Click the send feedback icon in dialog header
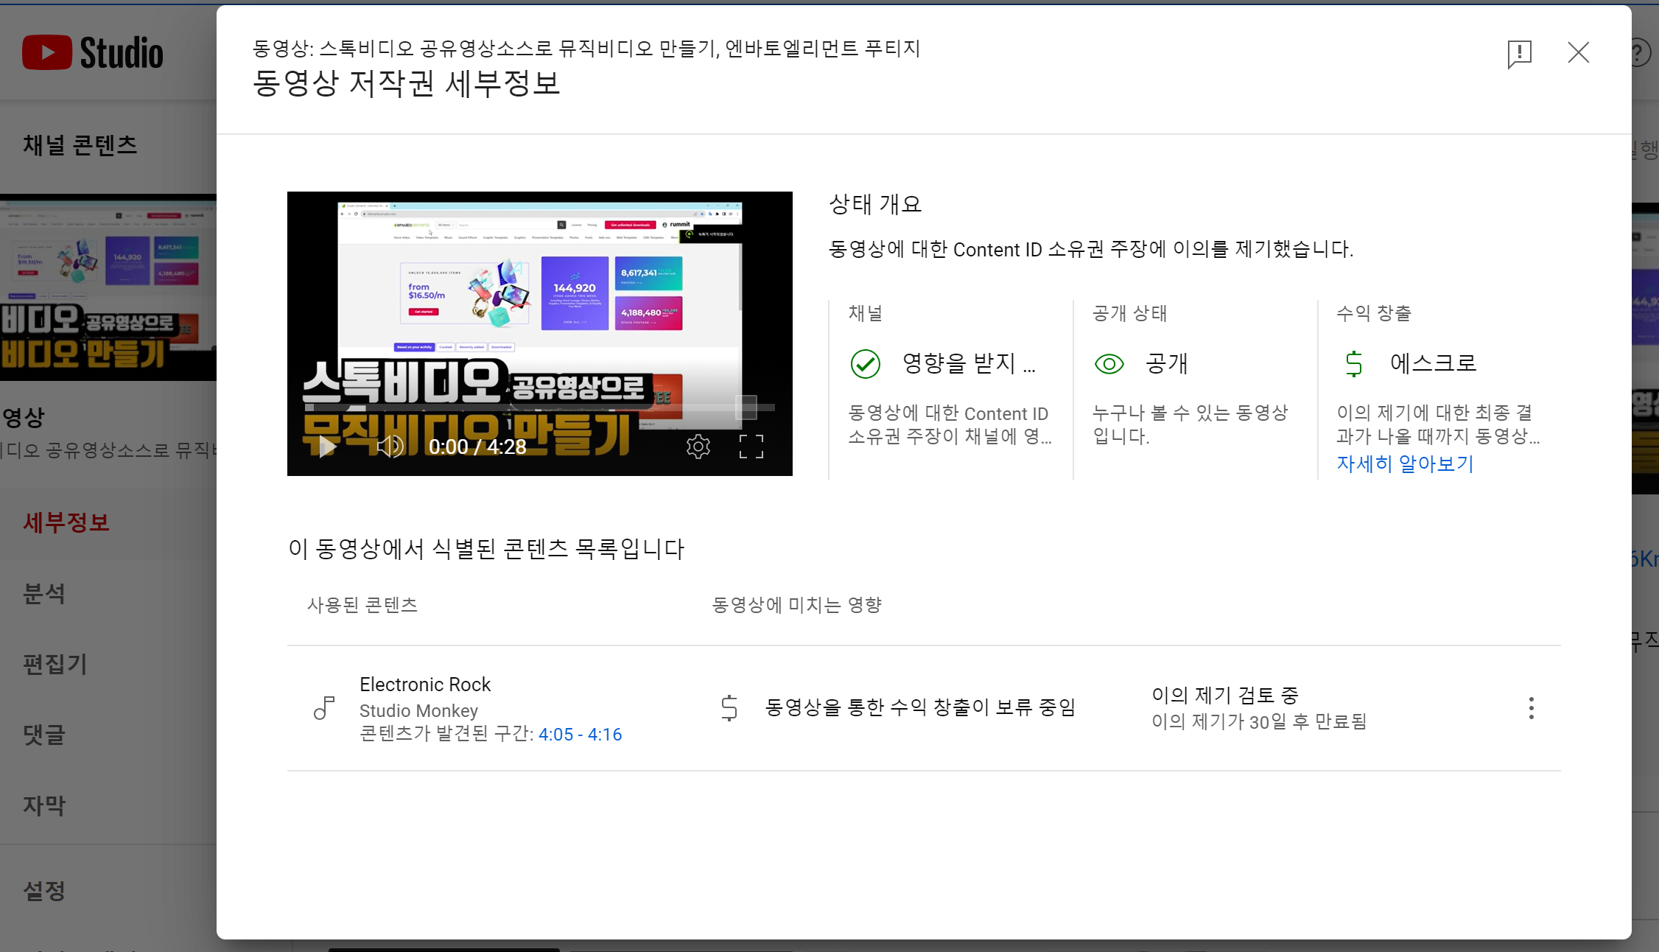The height and width of the screenshot is (952, 1659). pyautogui.click(x=1519, y=54)
